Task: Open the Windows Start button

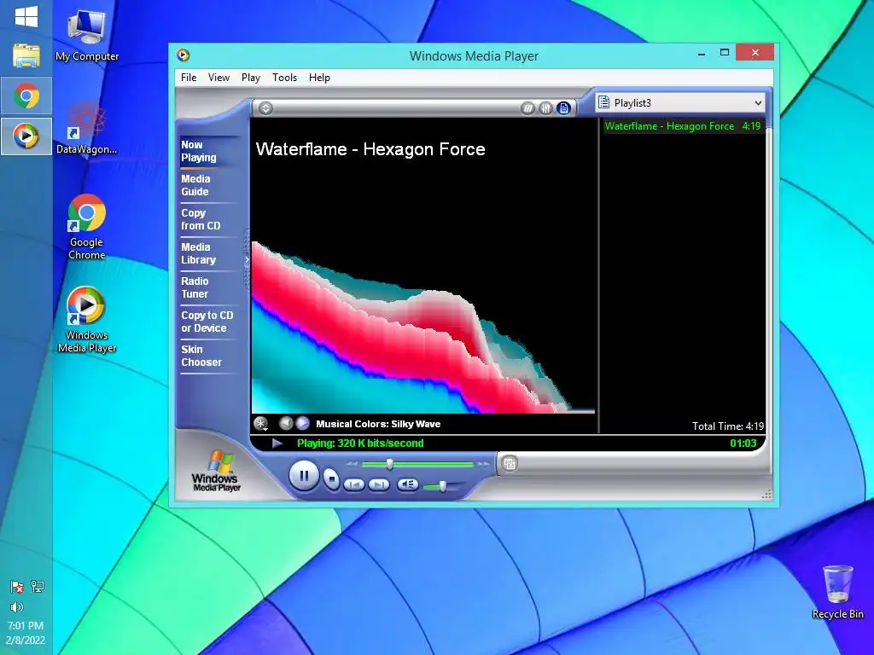Action: (x=26, y=17)
